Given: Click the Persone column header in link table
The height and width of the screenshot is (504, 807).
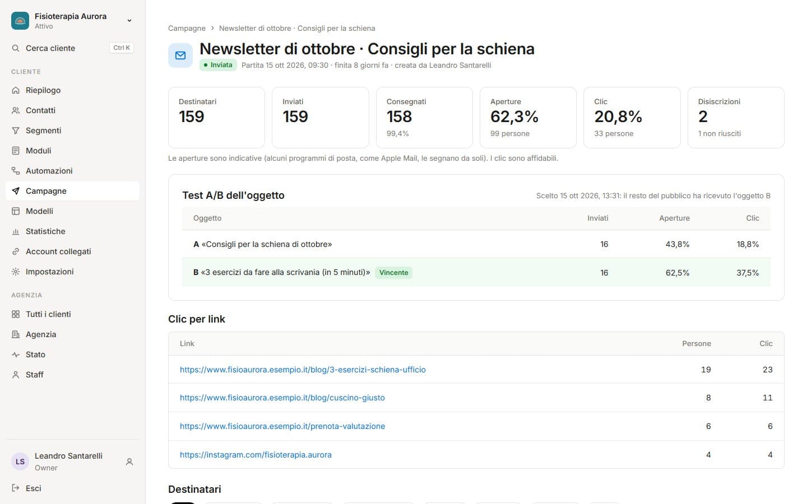Looking at the screenshot, I should click(x=697, y=344).
